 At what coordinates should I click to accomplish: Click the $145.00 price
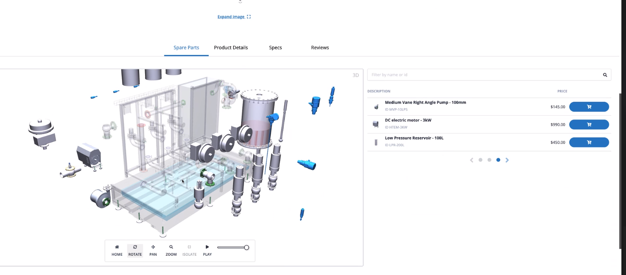click(558, 107)
